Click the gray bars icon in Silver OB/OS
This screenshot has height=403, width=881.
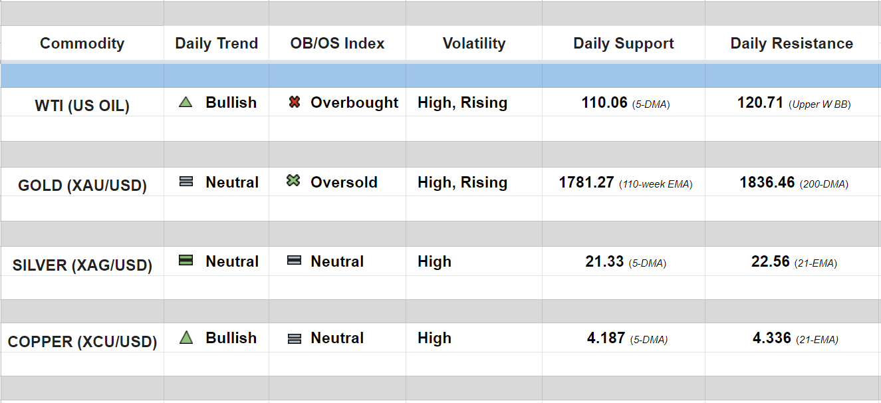(x=294, y=261)
